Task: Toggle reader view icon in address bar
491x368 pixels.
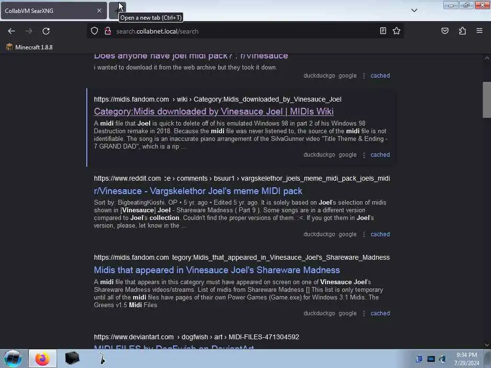Action: (x=383, y=31)
